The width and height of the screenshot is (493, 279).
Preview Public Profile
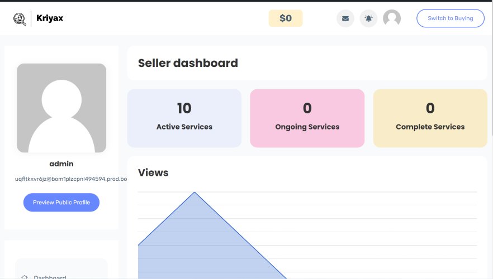[61, 203]
